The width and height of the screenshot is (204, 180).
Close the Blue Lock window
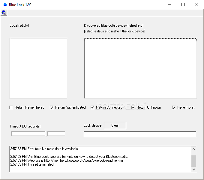click(x=197, y=5)
